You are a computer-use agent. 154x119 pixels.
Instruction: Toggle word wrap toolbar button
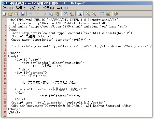coord(80,14)
